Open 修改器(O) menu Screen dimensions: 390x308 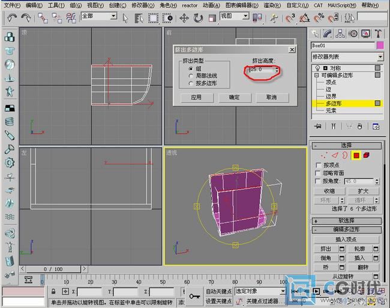tap(143, 5)
